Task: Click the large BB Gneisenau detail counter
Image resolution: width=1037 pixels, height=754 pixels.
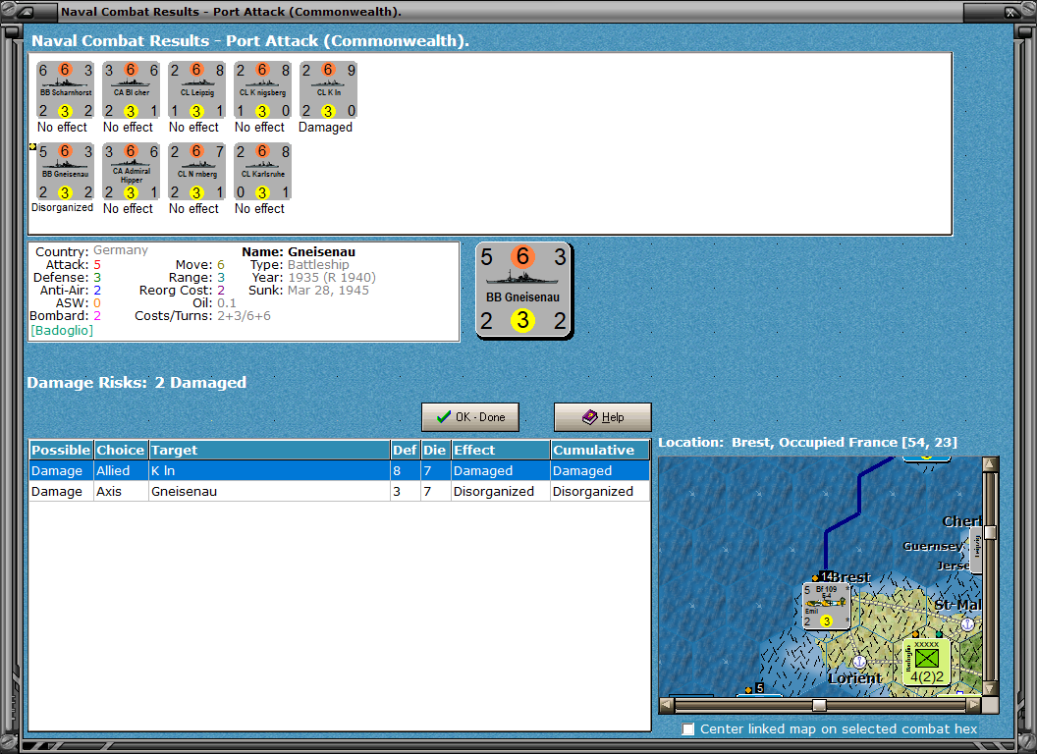Action: tap(523, 291)
